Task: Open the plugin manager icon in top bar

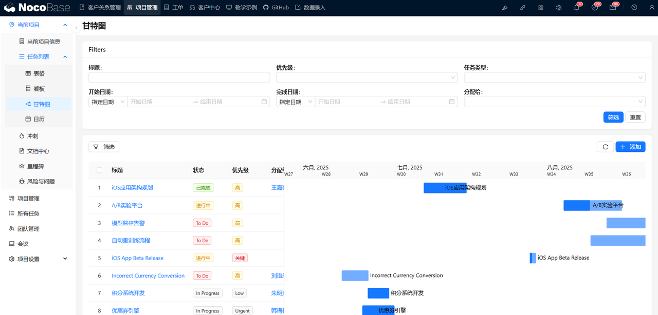Action: click(x=523, y=8)
